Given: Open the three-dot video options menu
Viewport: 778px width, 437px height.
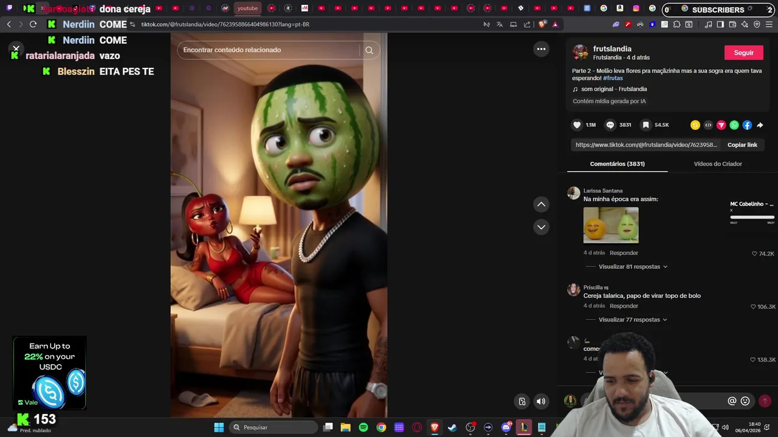Looking at the screenshot, I should pos(541,49).
